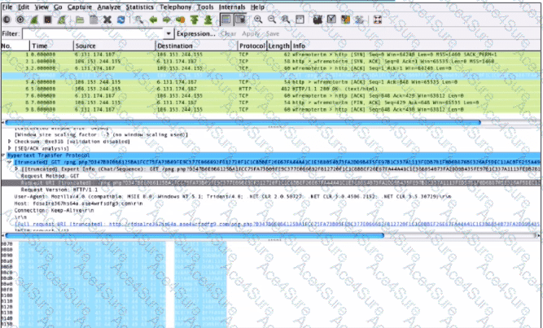This screenshot has width=543, height=328.
Task: Open the Filter history dropdown arrow
Action: pos(169,34)
